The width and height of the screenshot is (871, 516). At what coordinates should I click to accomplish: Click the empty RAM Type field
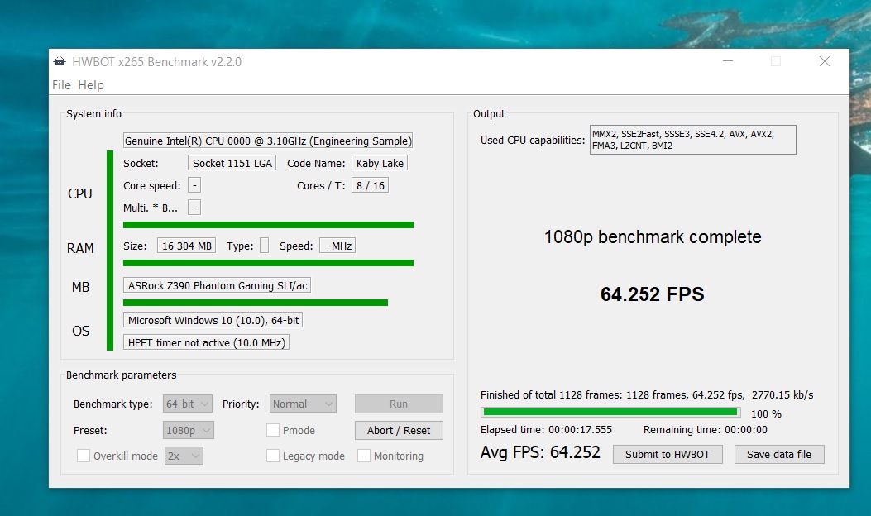point(265,246)
